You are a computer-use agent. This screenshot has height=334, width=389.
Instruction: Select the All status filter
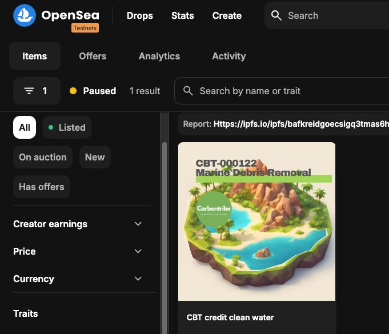[x=25, y=127]
